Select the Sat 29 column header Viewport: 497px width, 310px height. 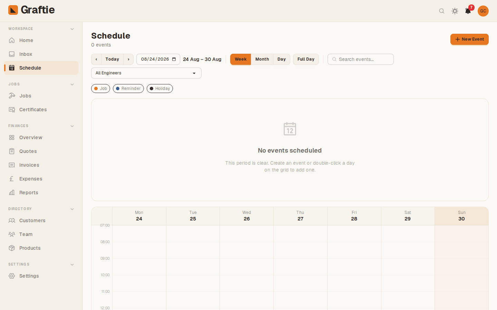(x=408, y=216)
